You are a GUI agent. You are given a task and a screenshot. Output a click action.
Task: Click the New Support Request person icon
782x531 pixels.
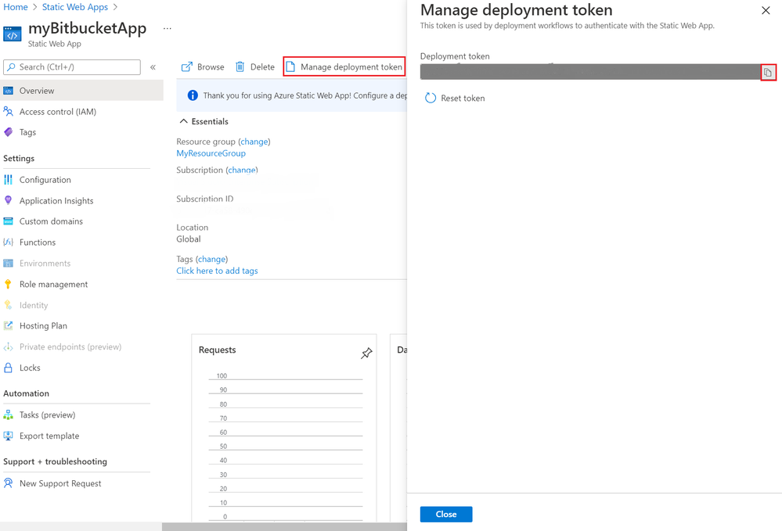coord(8,483)
